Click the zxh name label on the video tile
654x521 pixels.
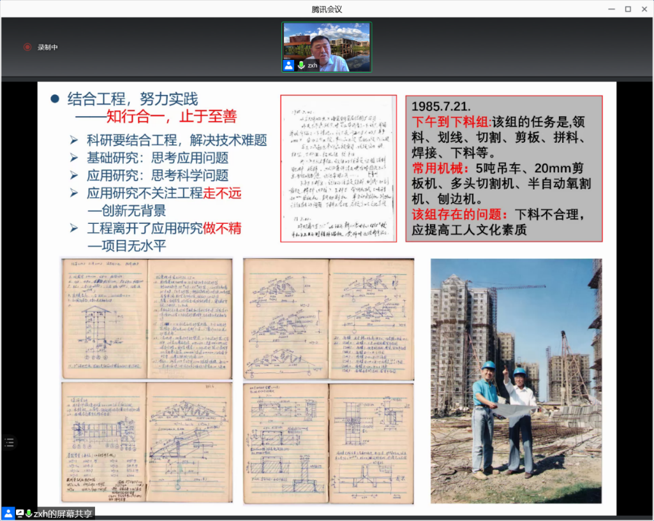click(312, 65)
